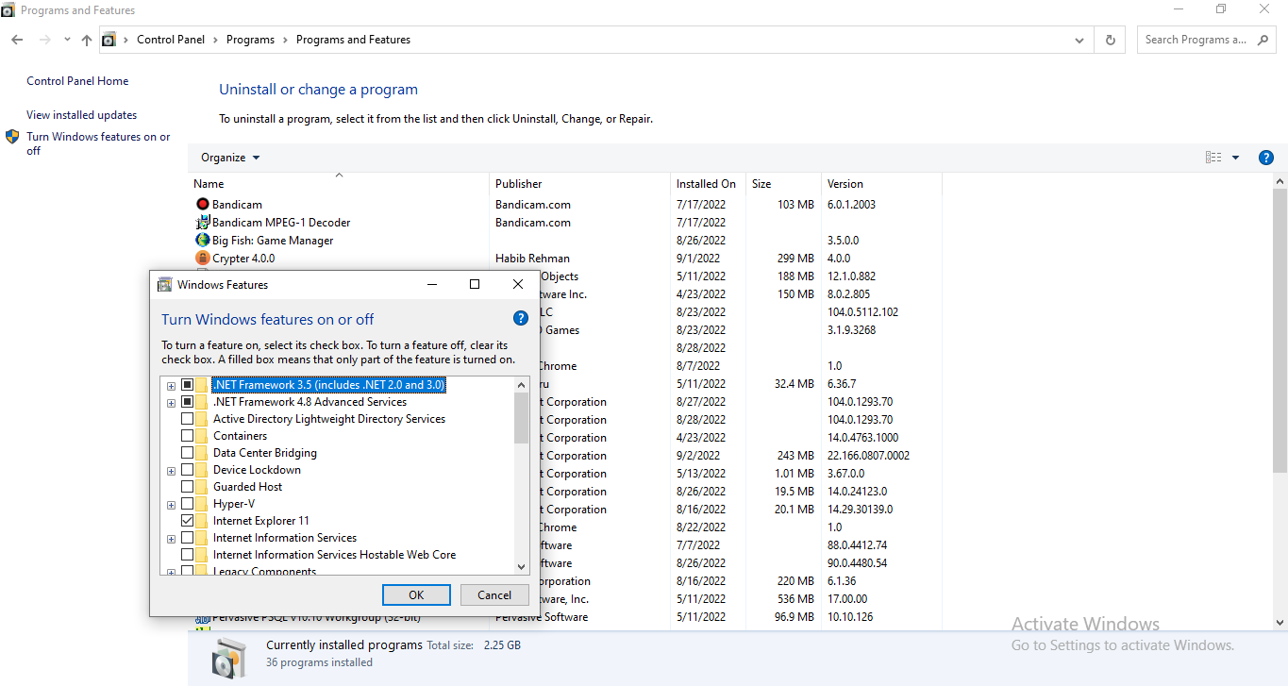The image size is (1288, 686).
Task: Click Turn Windows features on or off link
Action: 98,143
